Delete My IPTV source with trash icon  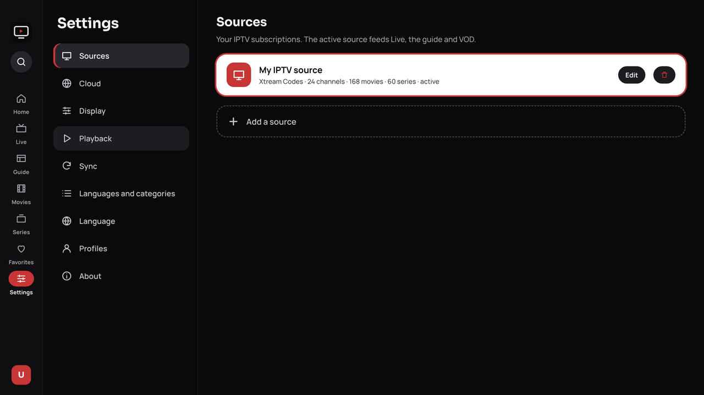[664, 75]
